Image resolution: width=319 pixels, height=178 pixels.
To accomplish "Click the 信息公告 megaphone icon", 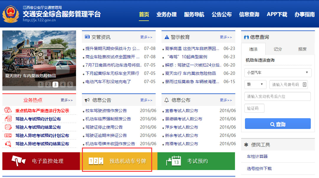I will point(87,100).
